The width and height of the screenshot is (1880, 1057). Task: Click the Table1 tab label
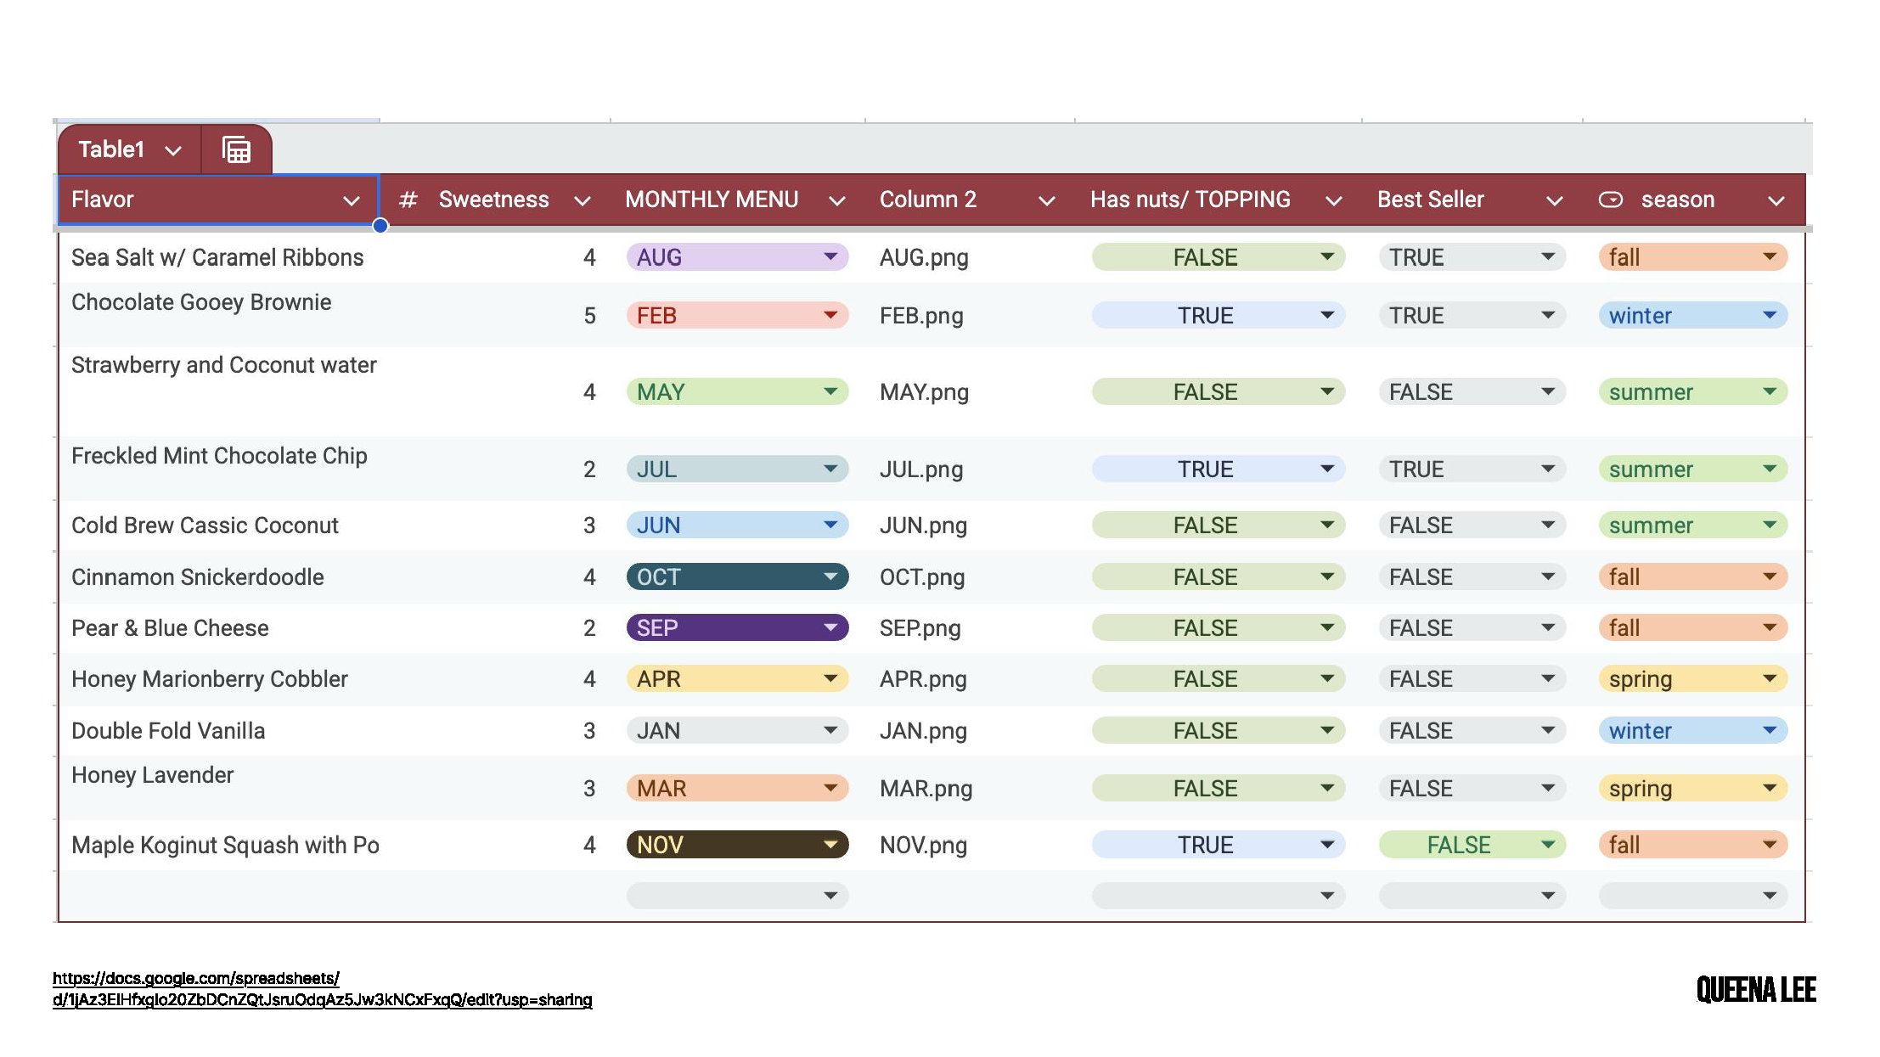click(111, 150)
